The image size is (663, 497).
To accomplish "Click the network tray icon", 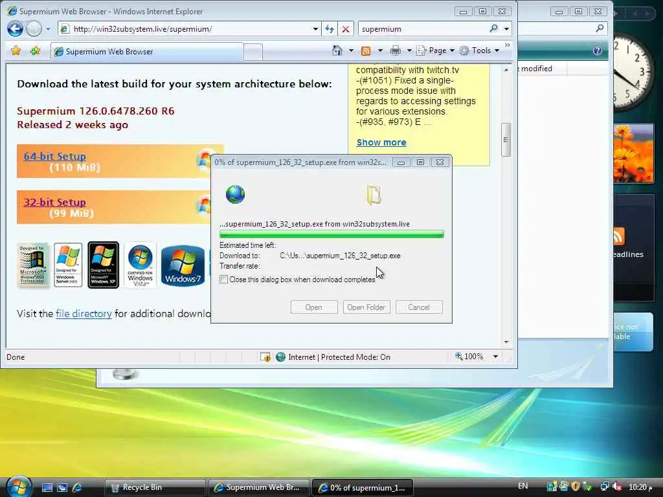I will pyautogui.click(x=605, y=487).
